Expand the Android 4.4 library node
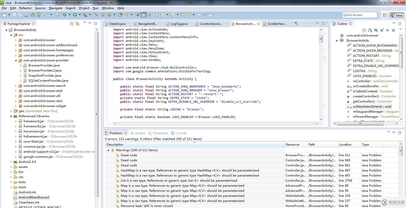The image size is (406, 208). point(11,162)
